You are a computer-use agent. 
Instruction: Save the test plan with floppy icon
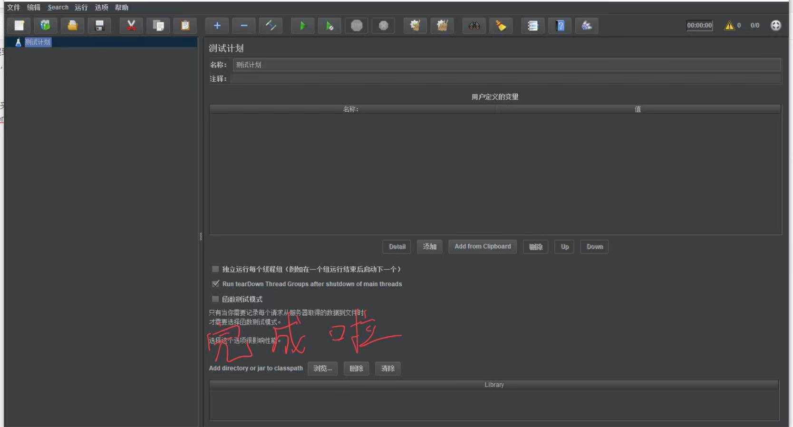(99, 26)
